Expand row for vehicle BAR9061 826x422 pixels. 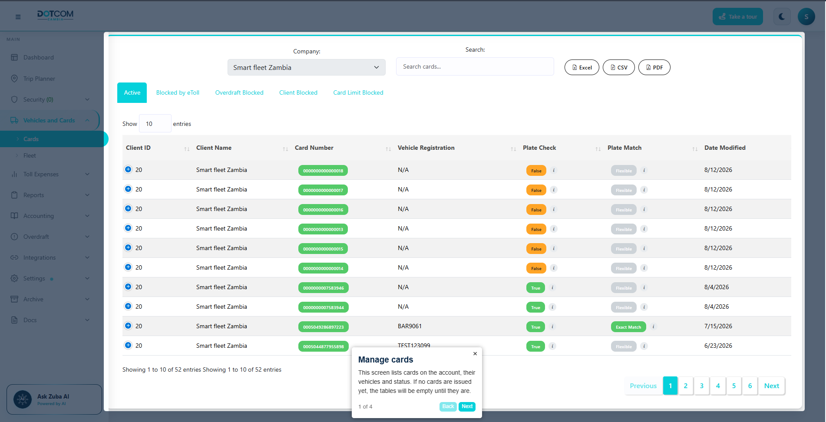coord(128,326)
